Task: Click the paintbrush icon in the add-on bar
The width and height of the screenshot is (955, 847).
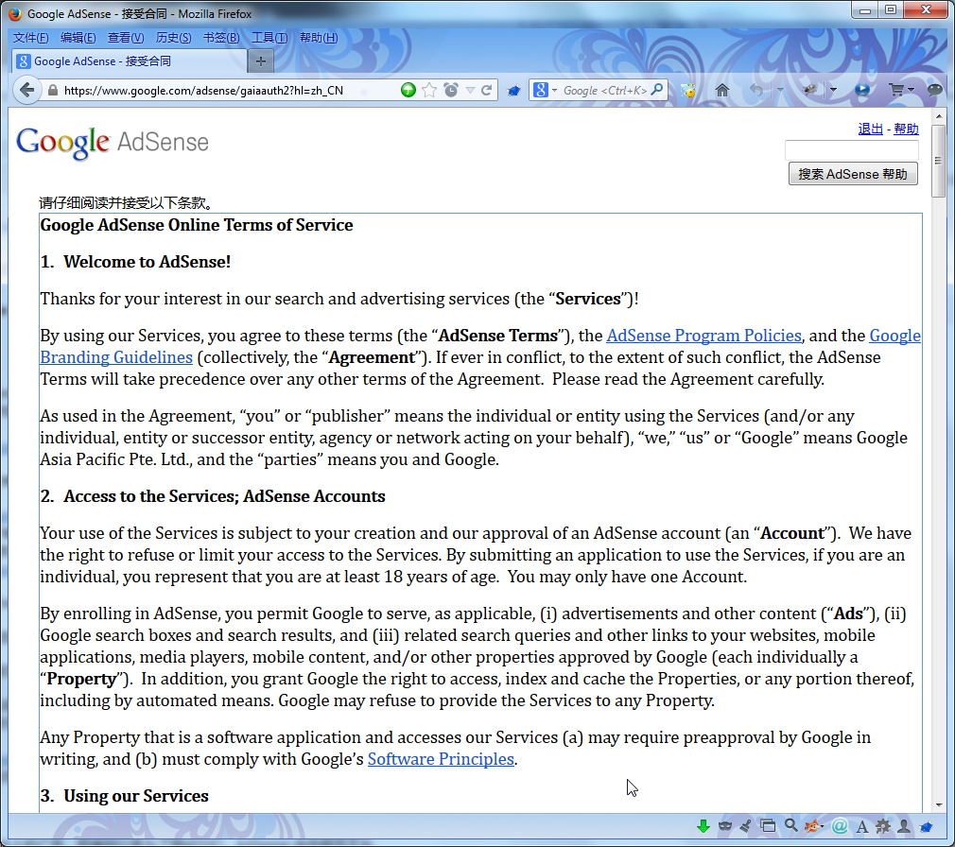Action: (745, 826)
